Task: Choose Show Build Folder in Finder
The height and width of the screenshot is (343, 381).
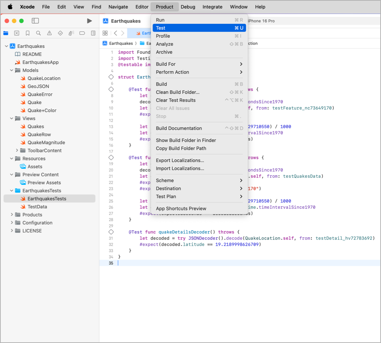Action: 199,140
